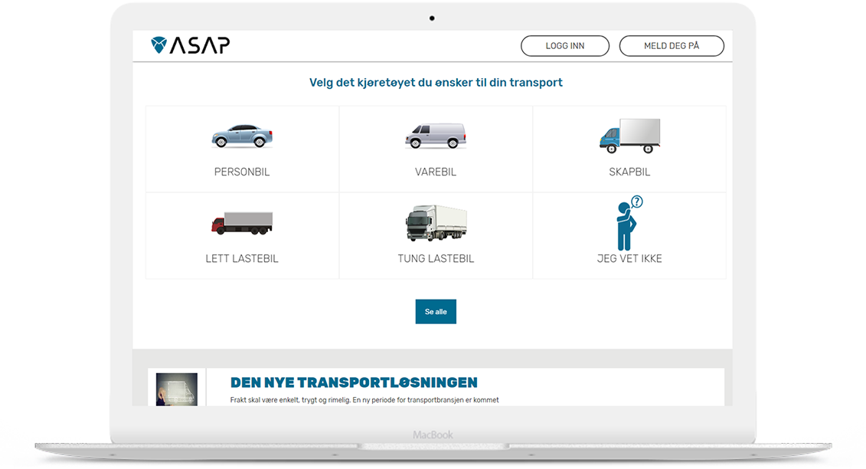This screenshot has height=469, width=866.
Task: Open the Varebil vehicle option
Action: click(x=436, y=149)
